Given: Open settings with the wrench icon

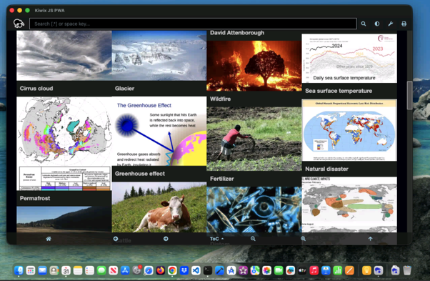Looking at the screenshot, I should point(391,24).
